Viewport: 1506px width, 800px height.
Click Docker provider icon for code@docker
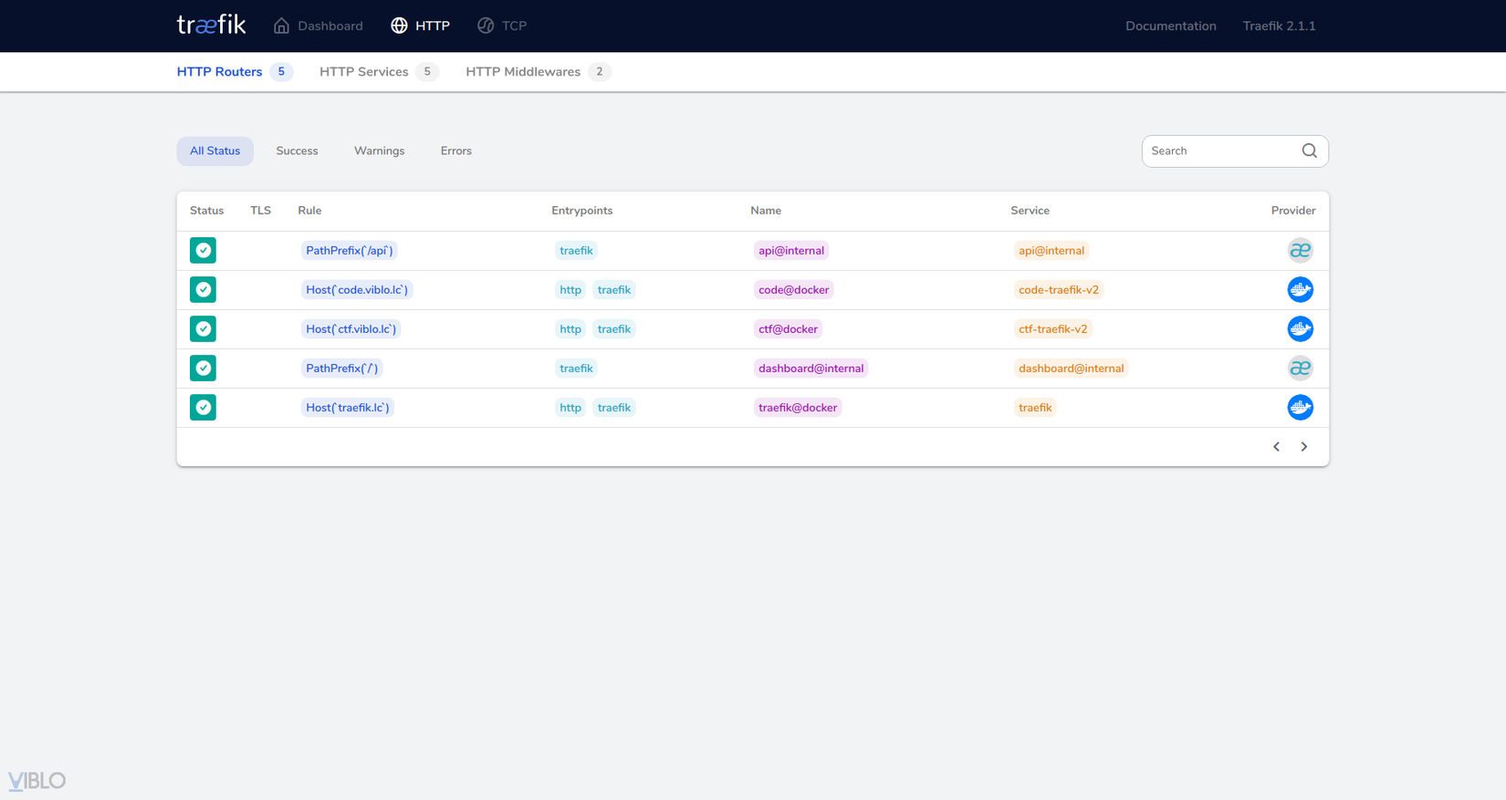click(x=1300, y=290)
